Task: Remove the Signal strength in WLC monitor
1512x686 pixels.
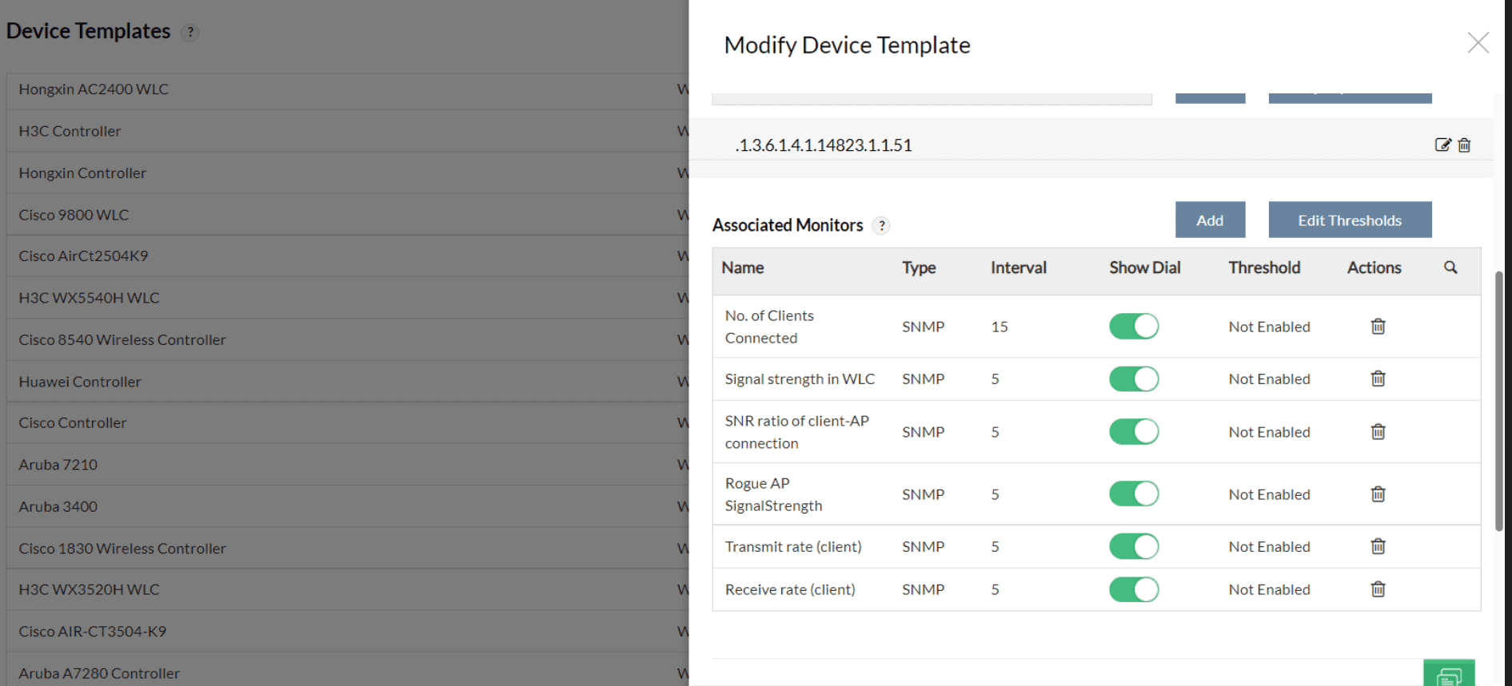Action: [x=1378, y=379]
